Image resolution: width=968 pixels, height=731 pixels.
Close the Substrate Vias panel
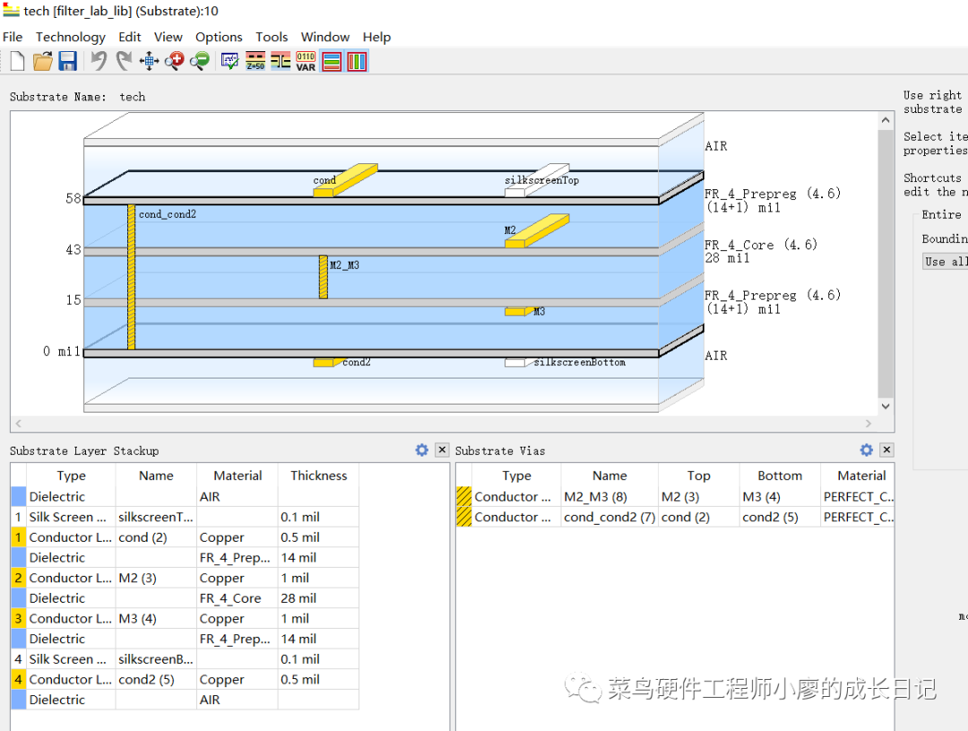pos(886,450)
